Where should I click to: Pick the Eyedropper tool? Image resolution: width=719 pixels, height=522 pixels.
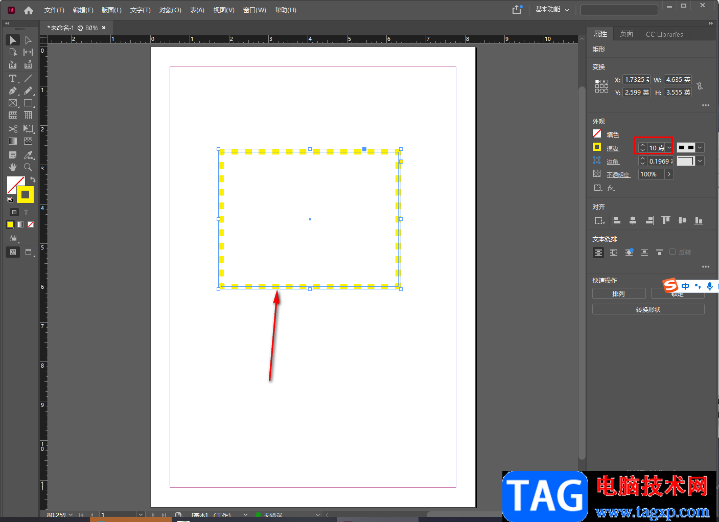tap(28, 155)
